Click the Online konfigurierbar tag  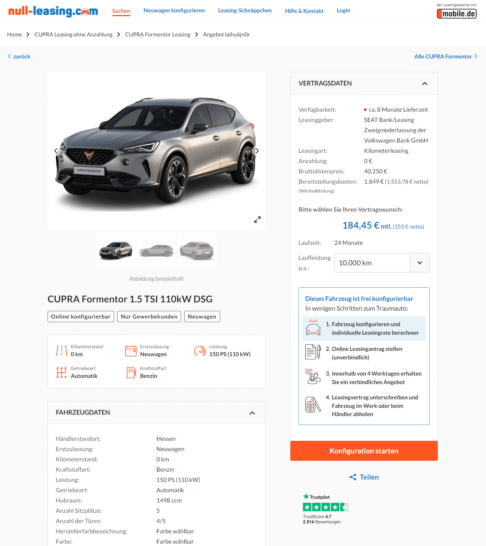click(x=81, y=316)
